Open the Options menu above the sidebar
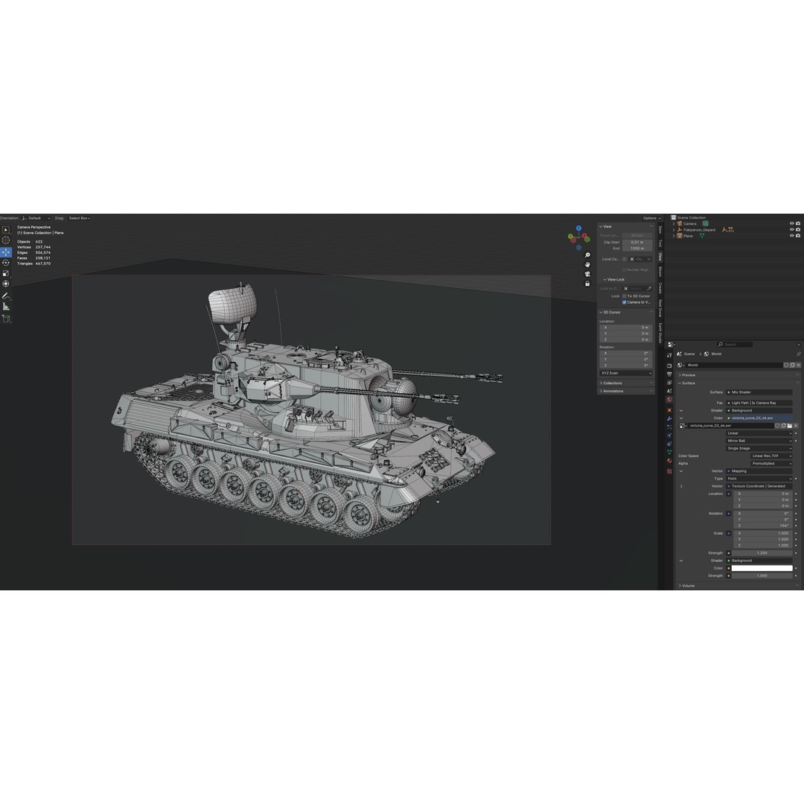This screenshot has height=804, width=804. click(x=649, y=218)
